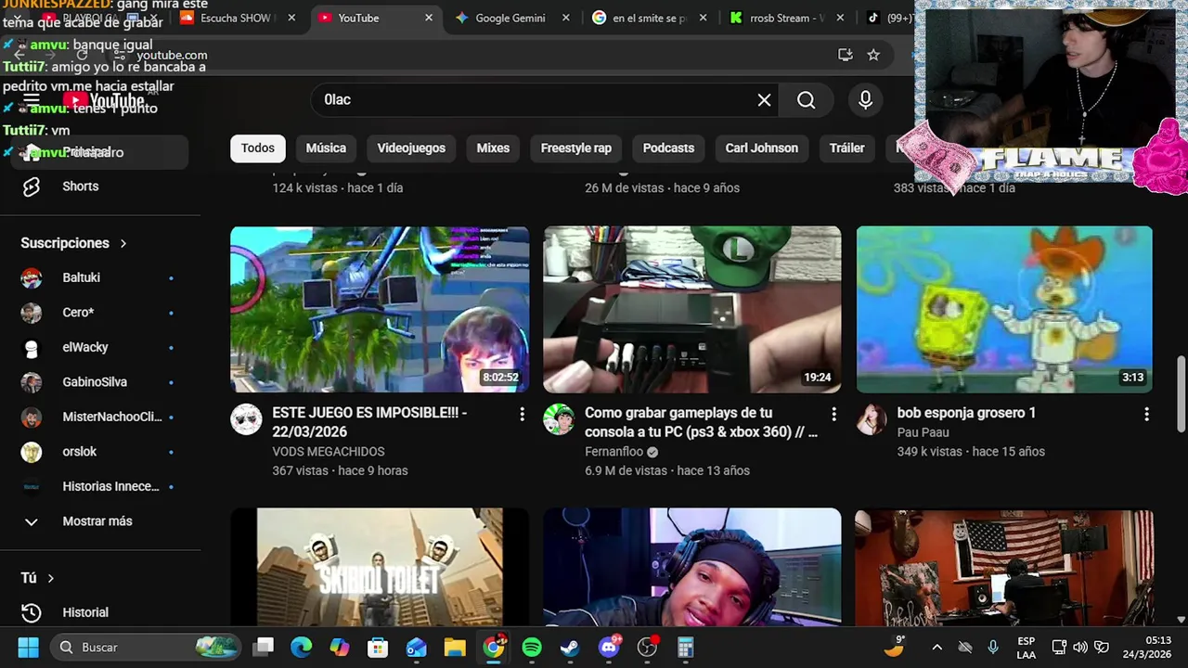Open Fernanfloo channel avatar

[x=559, y=419]
